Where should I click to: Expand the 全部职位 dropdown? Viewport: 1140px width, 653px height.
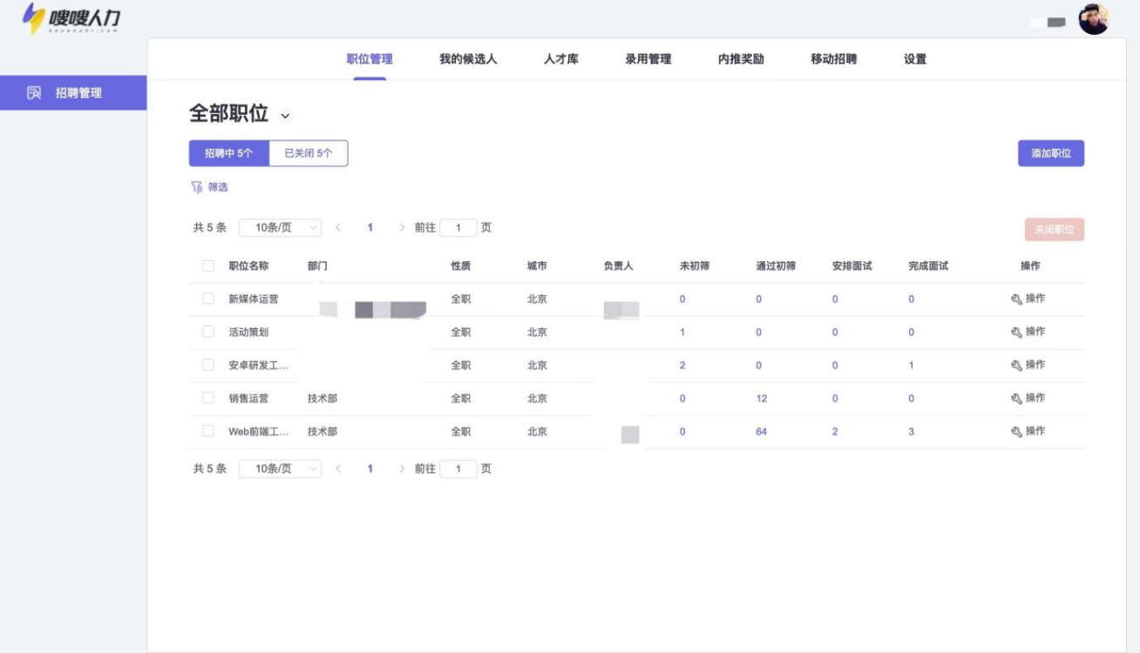[283, 113]
